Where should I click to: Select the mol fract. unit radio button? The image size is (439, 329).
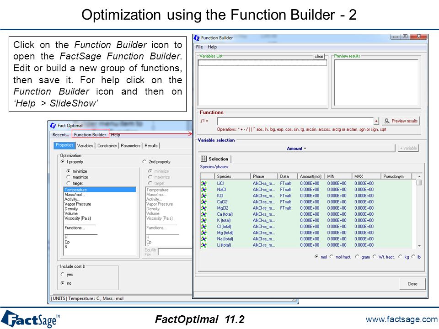332,257
